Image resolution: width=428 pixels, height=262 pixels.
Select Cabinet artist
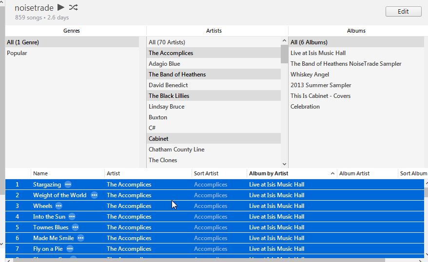(x=214, y=138)
